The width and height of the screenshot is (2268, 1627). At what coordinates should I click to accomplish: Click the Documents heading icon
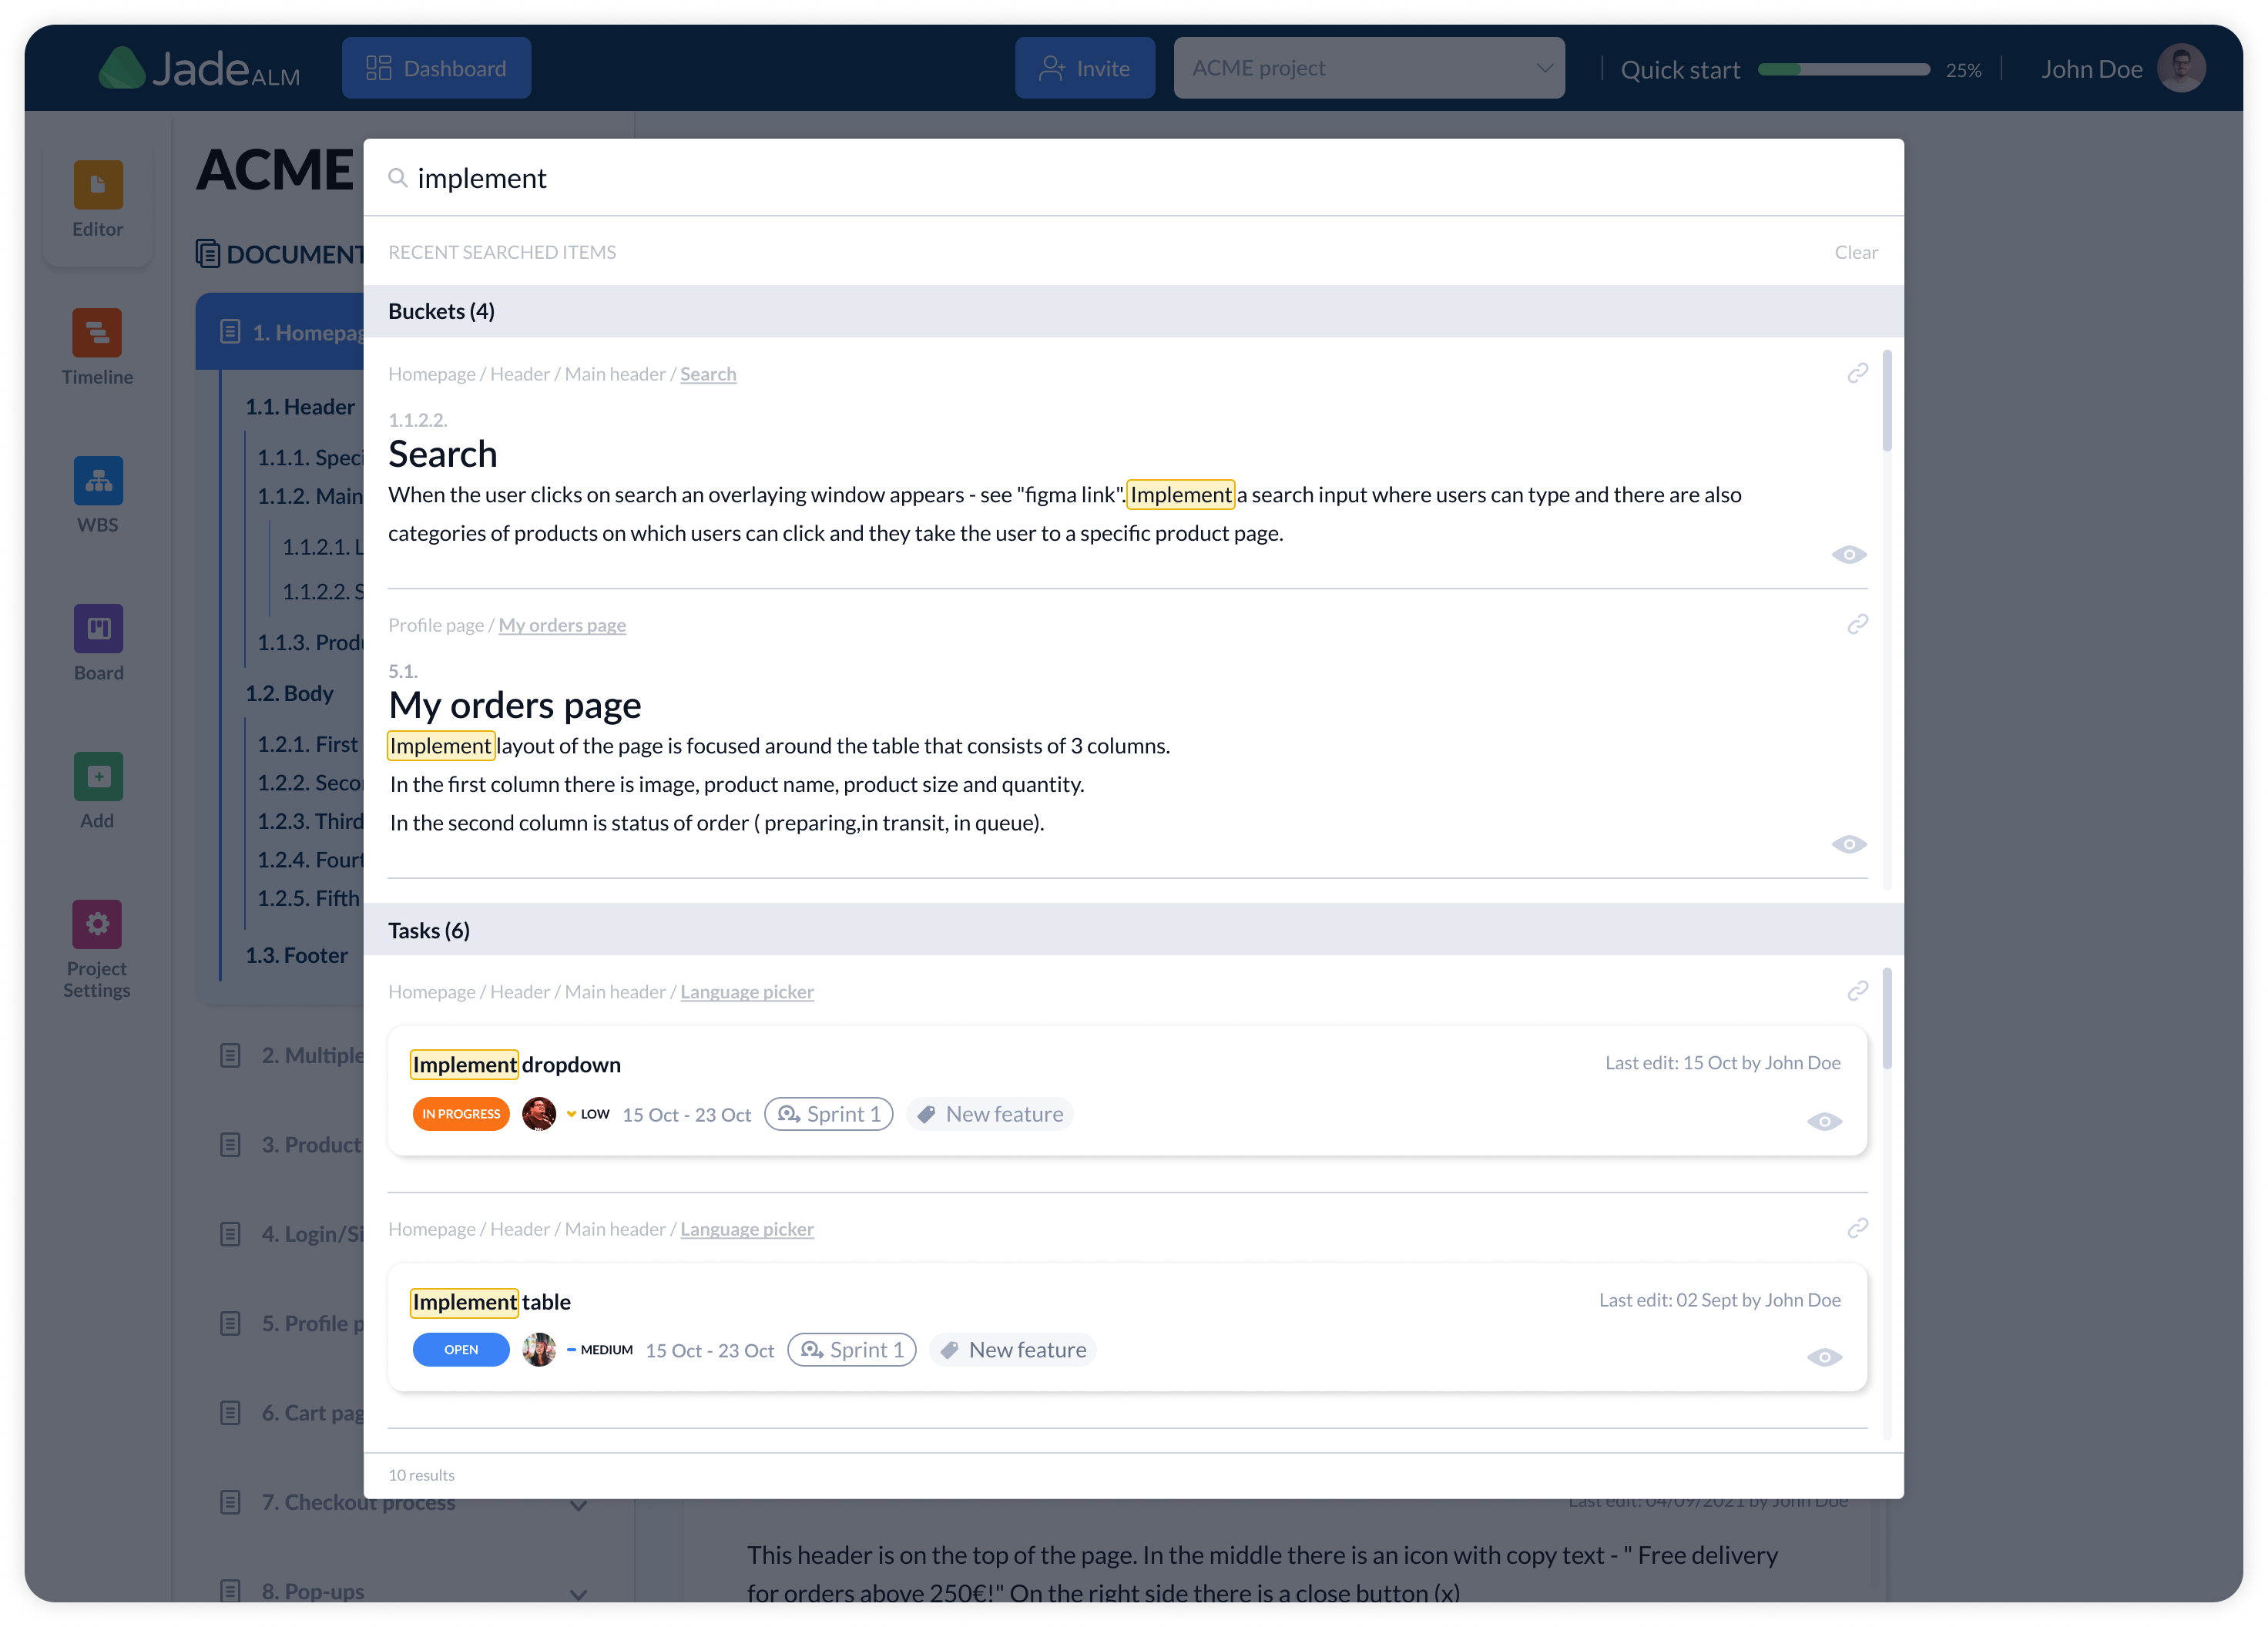pyautogui.click(x=207, y=254)
